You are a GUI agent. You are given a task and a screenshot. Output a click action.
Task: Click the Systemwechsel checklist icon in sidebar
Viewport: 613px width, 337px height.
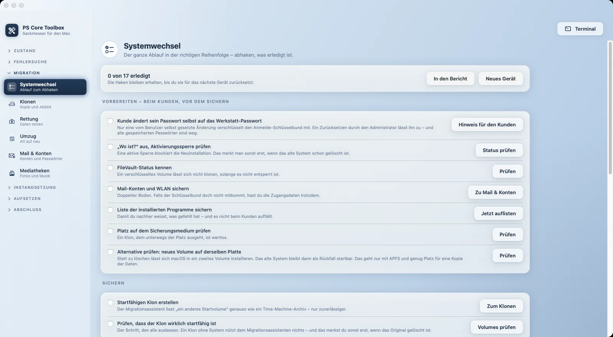[x=12, y=87]
